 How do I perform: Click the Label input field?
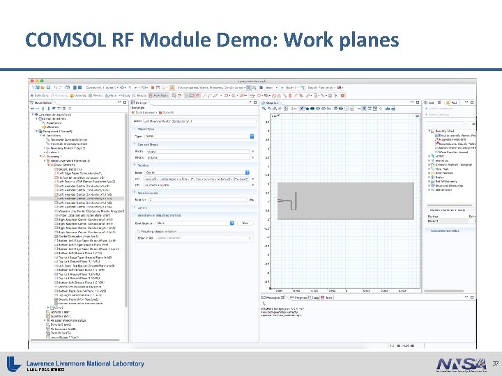pos(199,121)
